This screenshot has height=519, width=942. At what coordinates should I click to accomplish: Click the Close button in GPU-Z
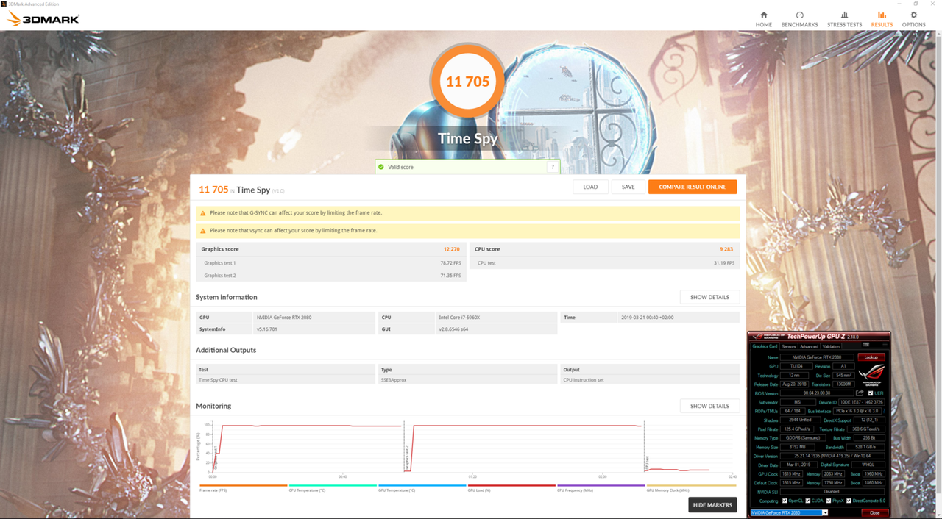(874, 513)
